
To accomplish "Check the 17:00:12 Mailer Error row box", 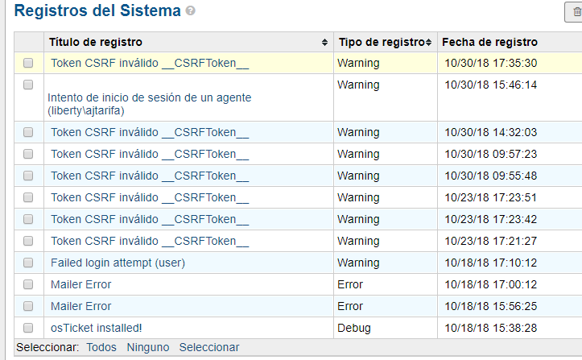I will pos(28,284).
